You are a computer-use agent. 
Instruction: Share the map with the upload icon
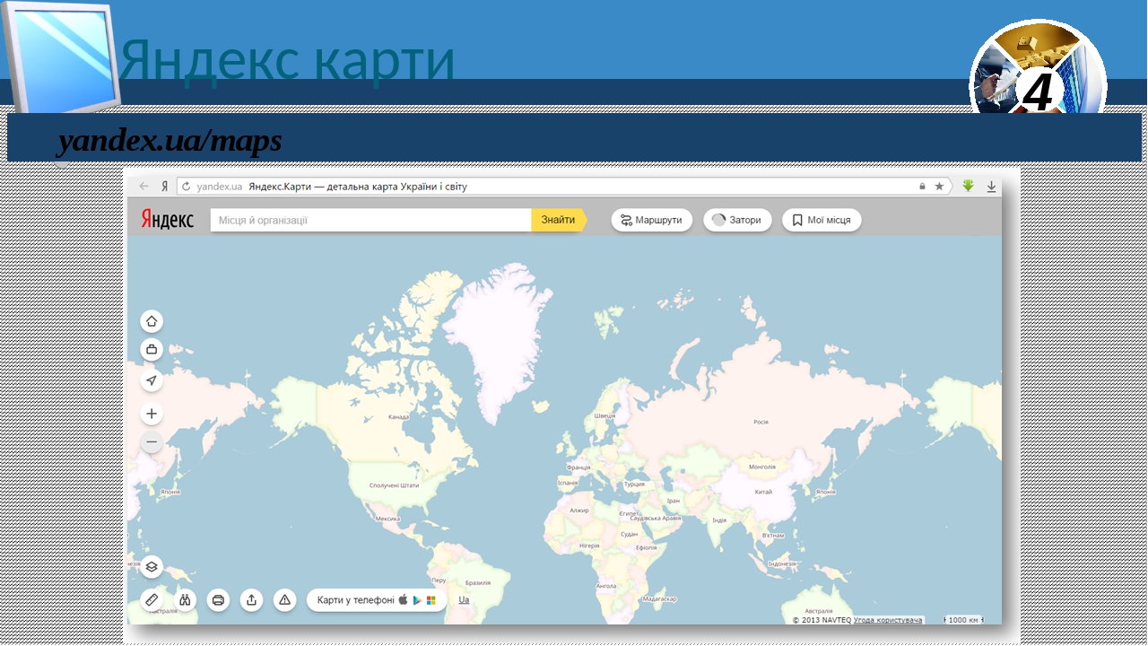click(x=252, y=600)
